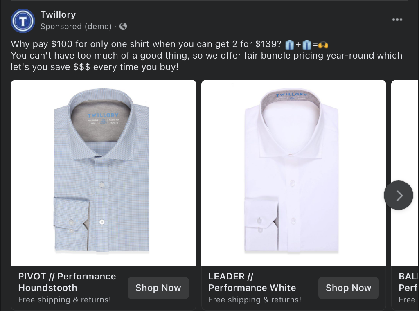Advance carousel with the next arrow

399,195
